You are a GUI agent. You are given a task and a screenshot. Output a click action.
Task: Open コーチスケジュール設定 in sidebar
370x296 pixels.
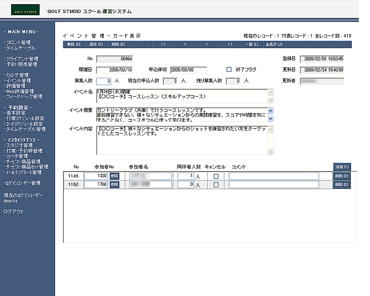coord(25,123)
